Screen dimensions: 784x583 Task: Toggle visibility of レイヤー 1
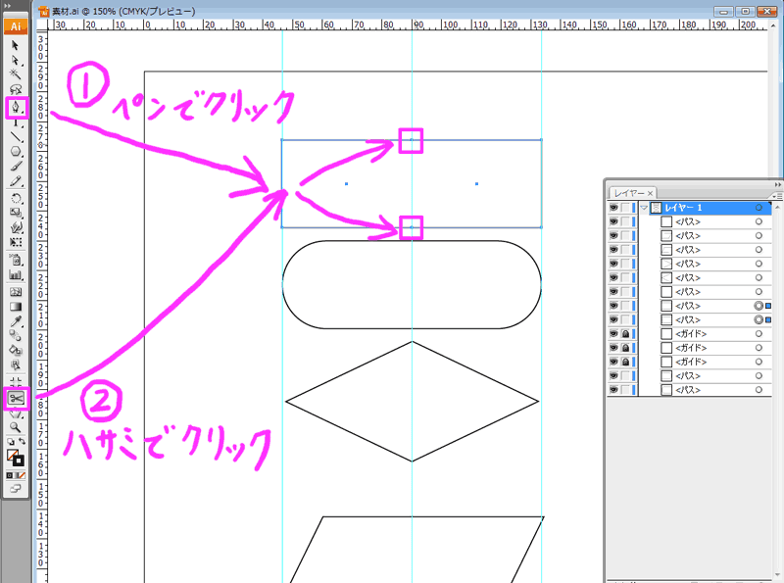(x=612, y=207)
